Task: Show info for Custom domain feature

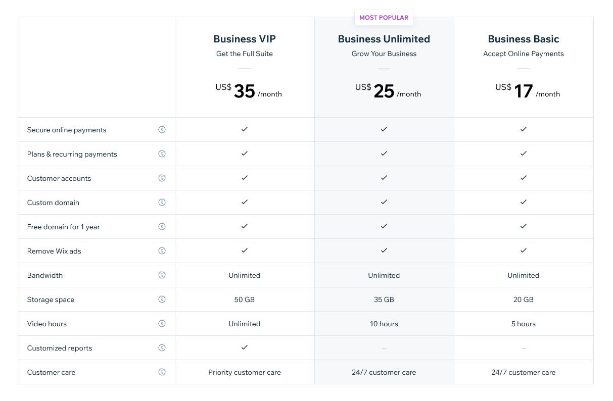Action: (x=162, y=203)
